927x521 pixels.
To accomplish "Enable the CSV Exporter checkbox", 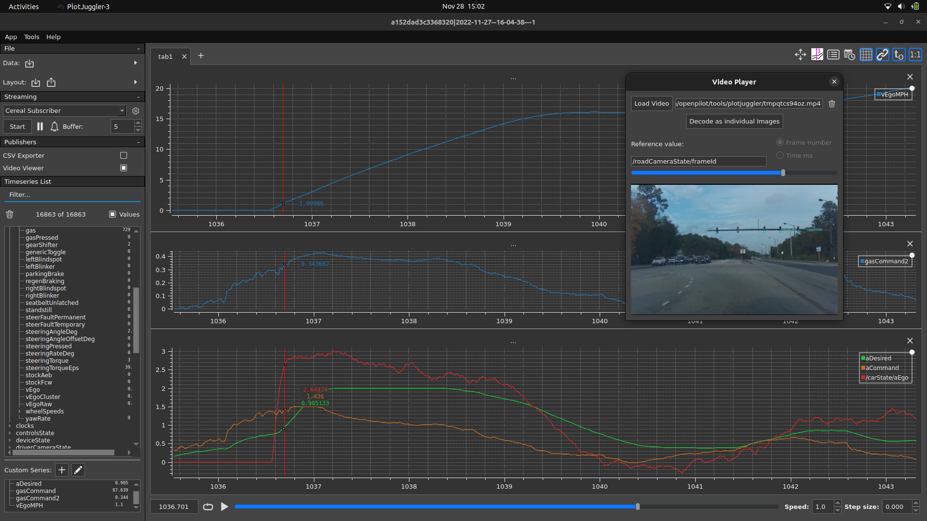I will [123, 155].
